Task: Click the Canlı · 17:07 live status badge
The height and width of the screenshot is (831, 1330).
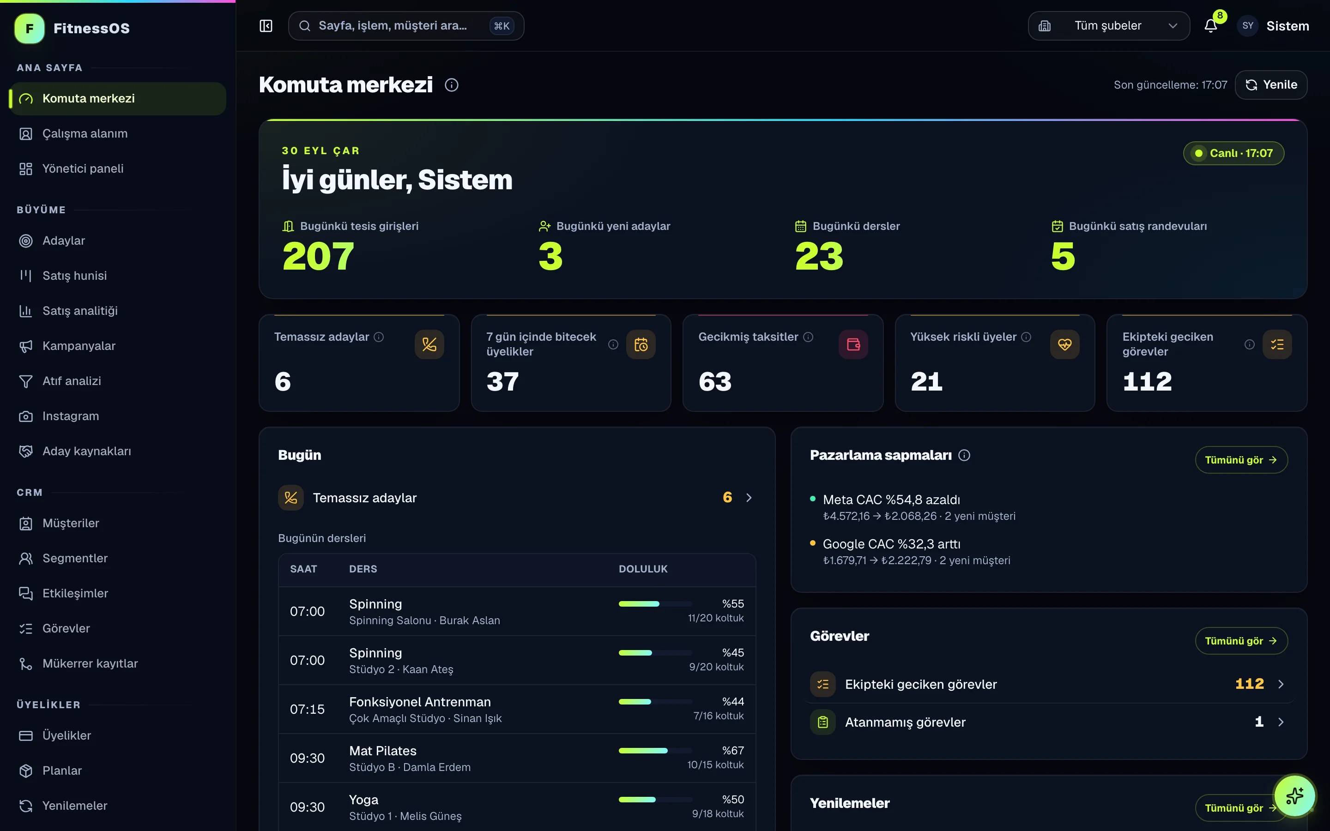Action: (1233, 153)
